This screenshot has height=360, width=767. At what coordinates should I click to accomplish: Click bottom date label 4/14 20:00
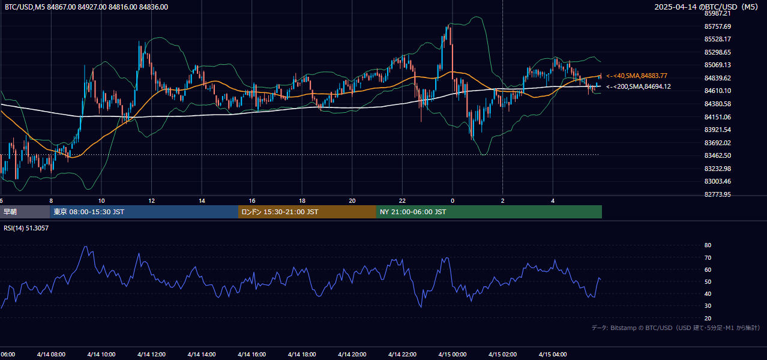352,354
